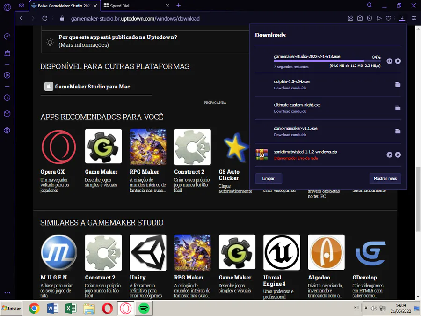This screenshot has height=316, width=421.
Task: Go forward to next page
Action: (x=33, y=18)
